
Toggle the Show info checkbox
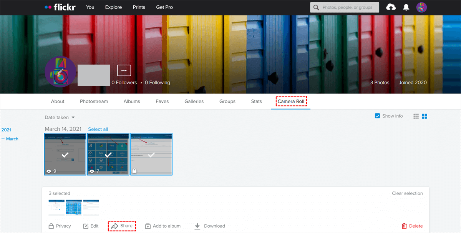[377, 116]
